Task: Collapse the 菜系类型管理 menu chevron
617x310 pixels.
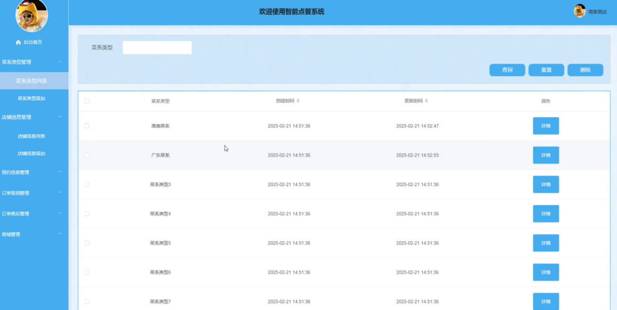Action: click(60, 62)
